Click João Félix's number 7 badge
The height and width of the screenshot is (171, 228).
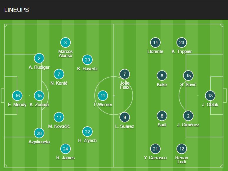[125, 74]
